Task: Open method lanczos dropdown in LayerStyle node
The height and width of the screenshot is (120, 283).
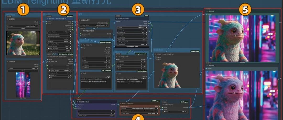Action: [x=59, y=41]
